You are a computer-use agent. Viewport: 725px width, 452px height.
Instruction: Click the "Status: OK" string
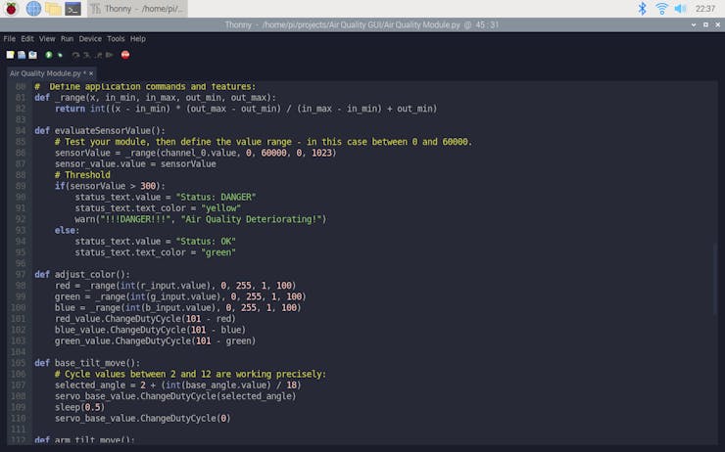pos(206,242)
